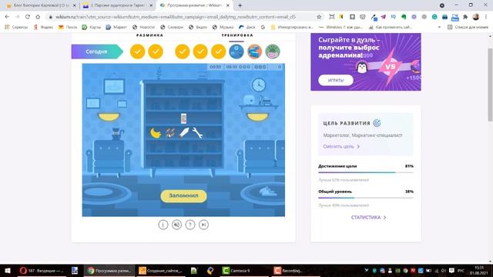Click the 'Сегодня' arrow label
The width and height of the screenshot is (493, 277).
[x=97, y=52]
